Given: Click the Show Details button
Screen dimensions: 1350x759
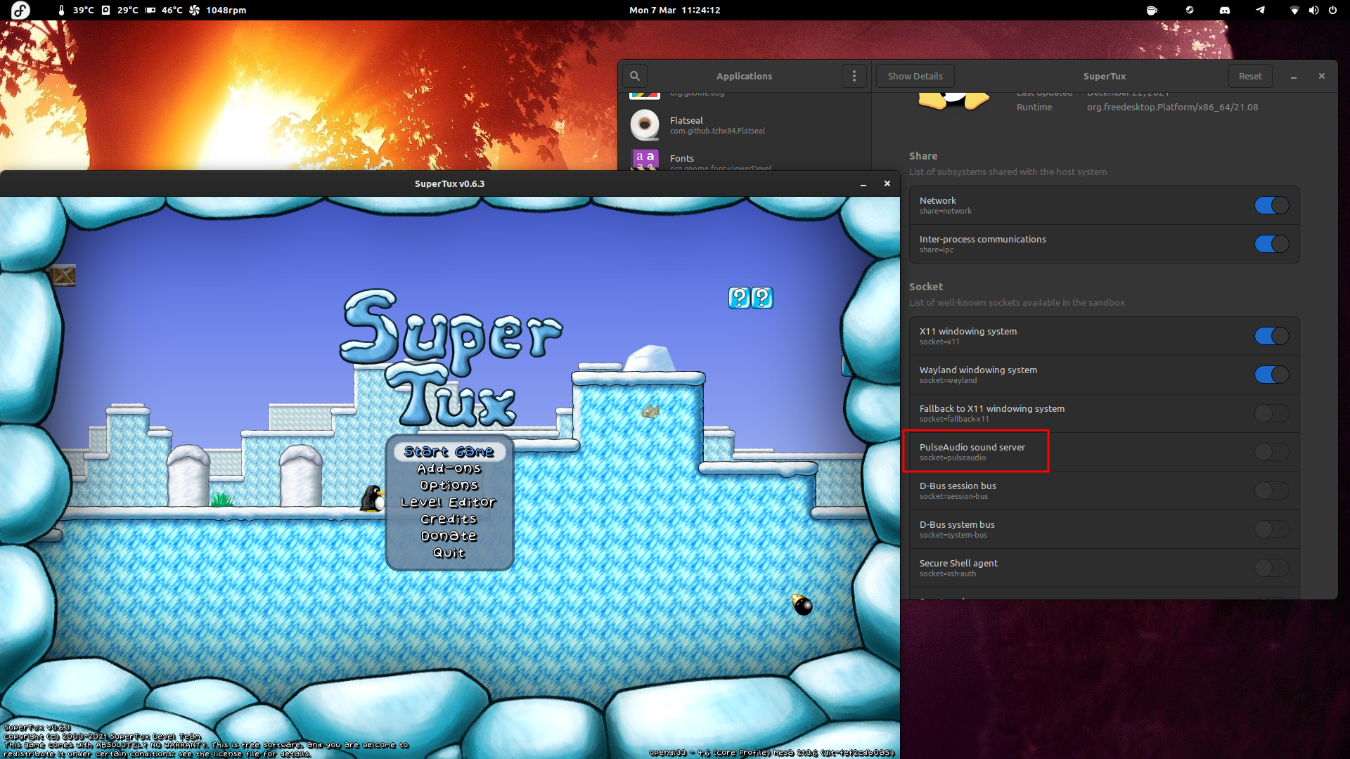Looking at the screenshot, I should point(915,76).
